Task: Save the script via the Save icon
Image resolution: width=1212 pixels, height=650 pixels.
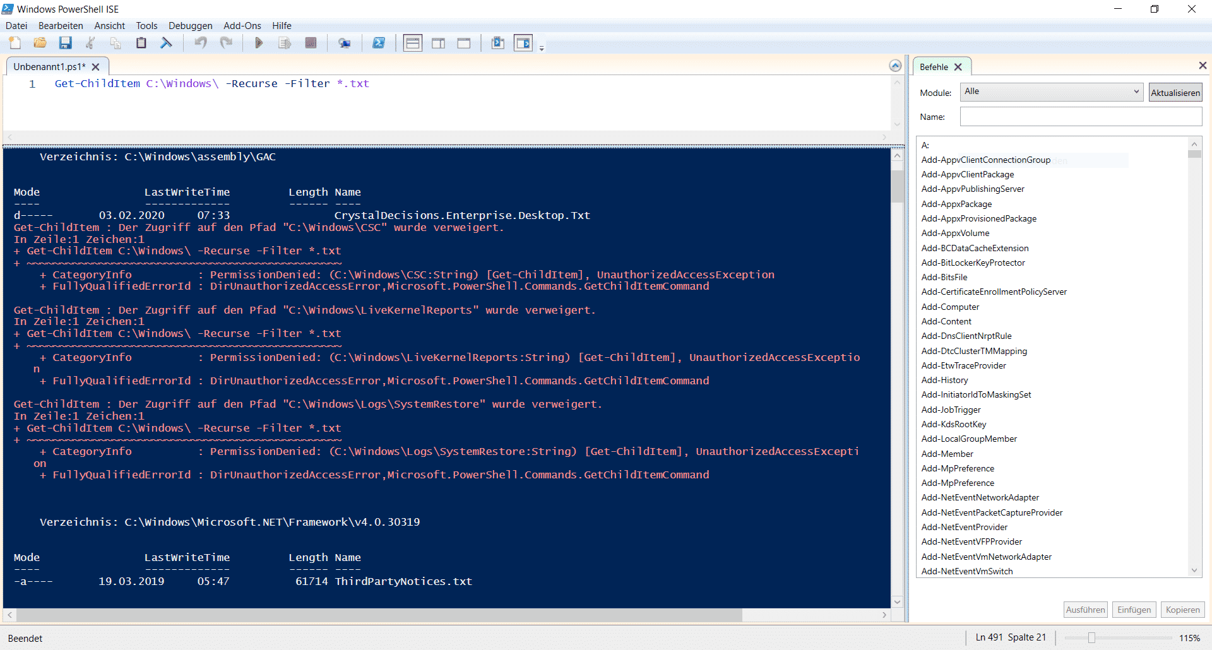Action: pyautogui.click(x=65, y=43)
